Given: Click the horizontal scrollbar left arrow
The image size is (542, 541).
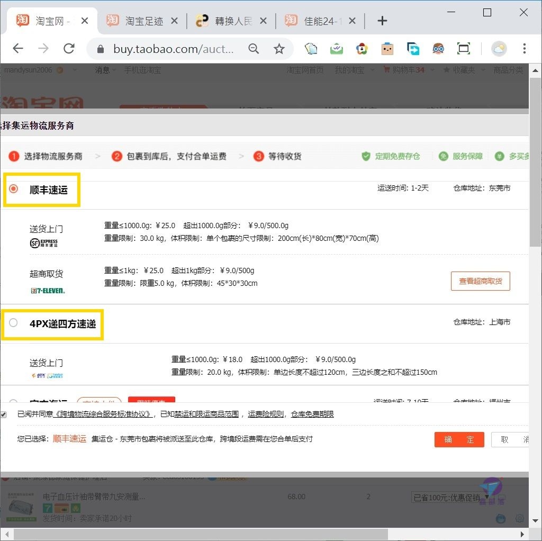Looking at the screenshot, I should point(6,534).
